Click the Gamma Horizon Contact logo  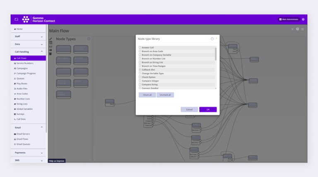coord(38,19)
